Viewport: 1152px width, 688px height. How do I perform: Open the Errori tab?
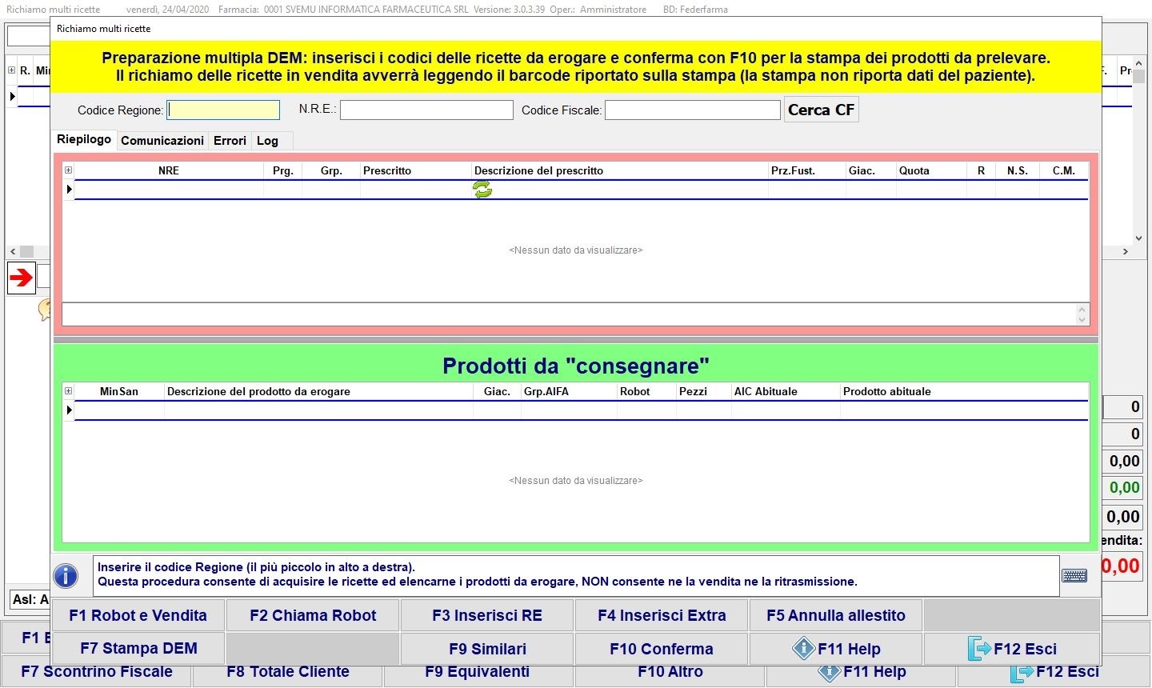pyautogui.click(x=230, y=141)
